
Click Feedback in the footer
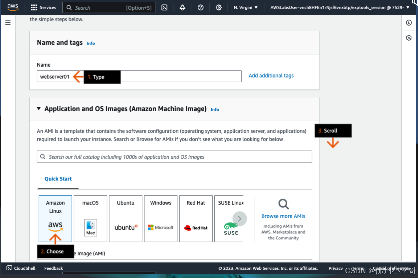54,268
